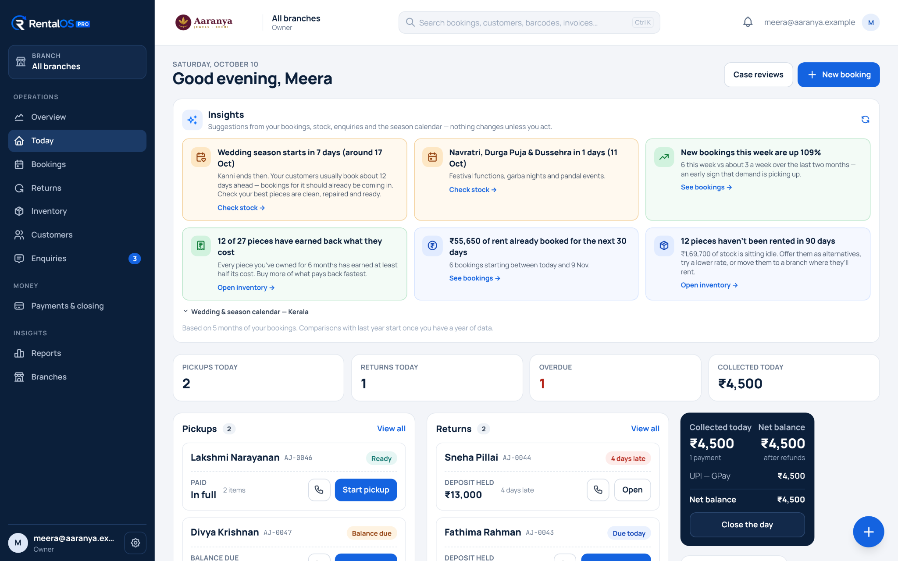Screen dimensions: 898x561
Task: Click the UPI — GPay payment row
Action: pos(747,476)
